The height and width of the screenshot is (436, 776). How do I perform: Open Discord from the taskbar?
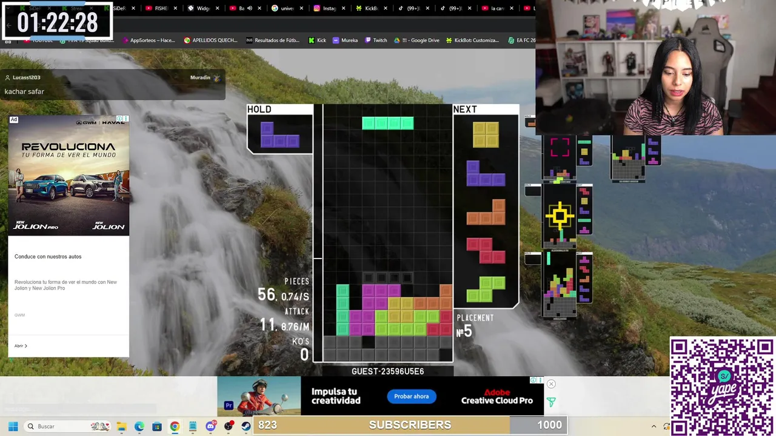tap(210, 426)
